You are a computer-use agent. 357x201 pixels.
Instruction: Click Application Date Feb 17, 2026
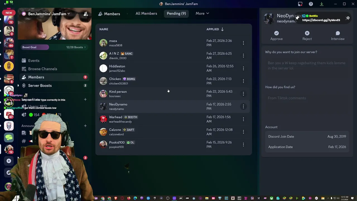307,147
